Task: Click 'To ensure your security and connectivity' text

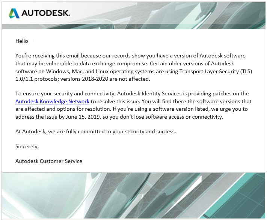Action: 65,93
